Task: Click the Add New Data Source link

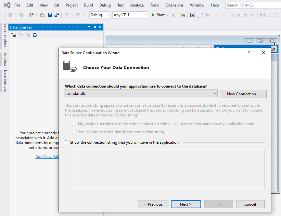Action: pos(47,157)
